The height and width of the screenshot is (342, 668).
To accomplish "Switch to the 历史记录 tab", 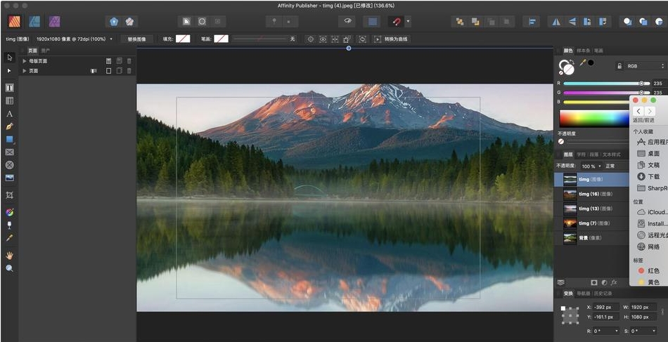I will coord(603,294).
